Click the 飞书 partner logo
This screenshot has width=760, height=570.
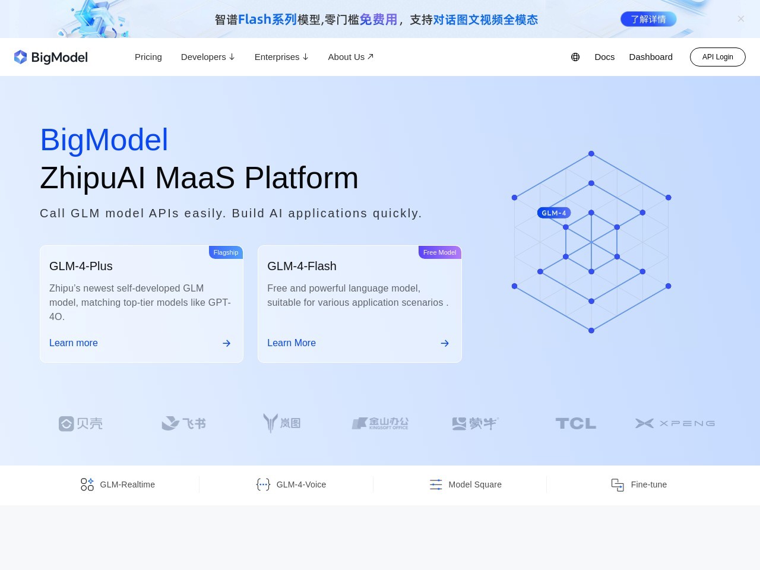tap(183, 423)
